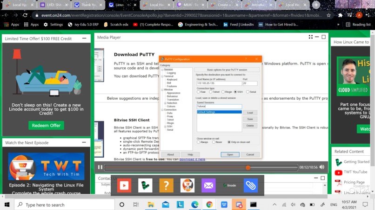Switch to the Create a browser tab
This screenshot has width=375, height=210.
(x=224, y=5)
